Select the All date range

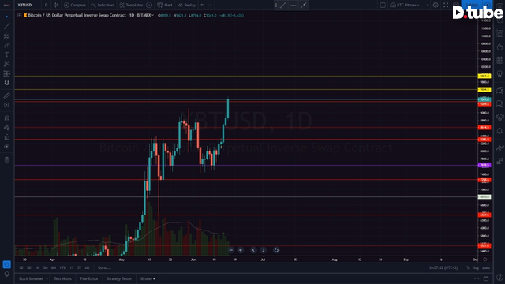87,267
